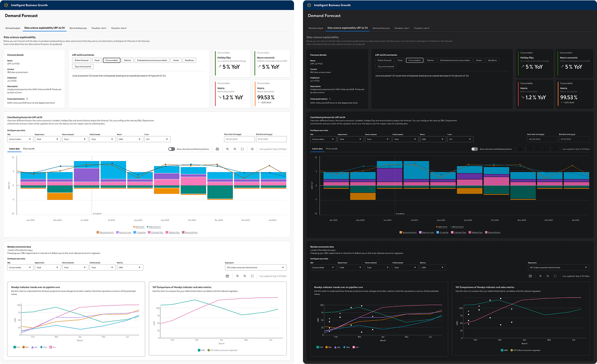Click refresh icon beside light-theme contributing chart's Last updated
597x364 pixels.
click(x=252, y=149)
